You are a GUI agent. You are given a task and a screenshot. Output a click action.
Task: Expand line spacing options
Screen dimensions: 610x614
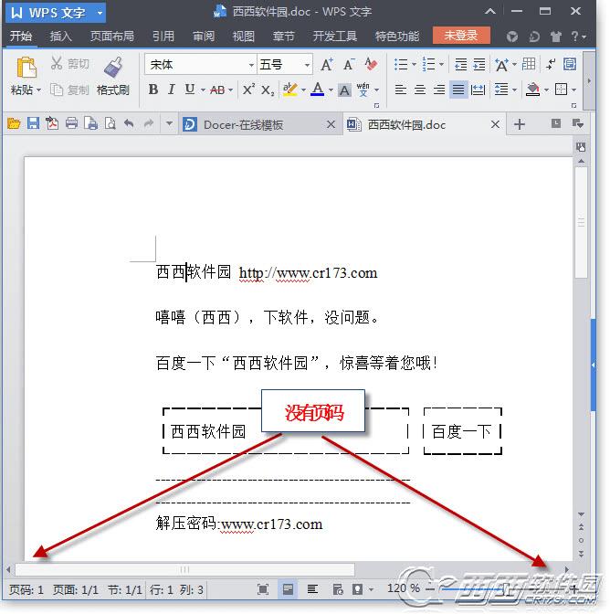pyautogui.click(x=514, y=90)
